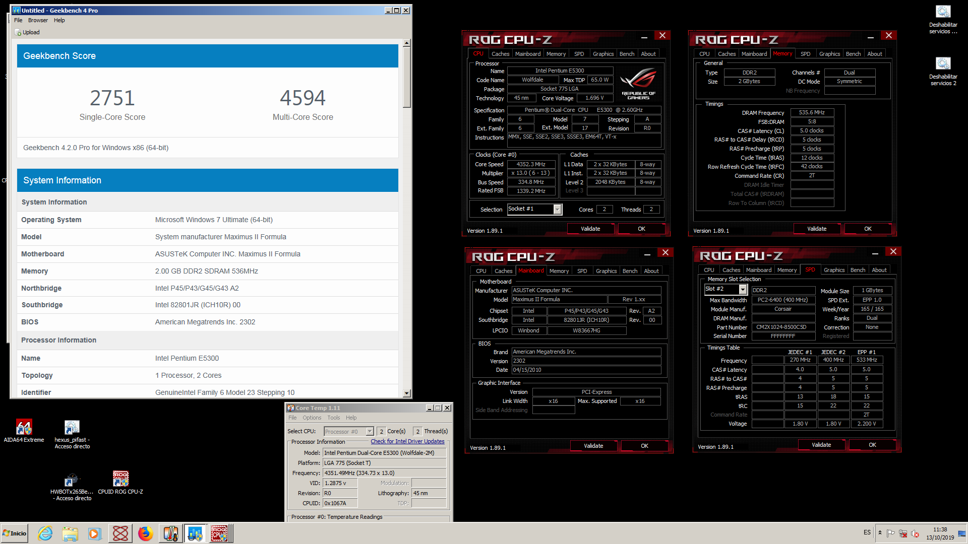
Task: Click the red knot app taskbar icon
Action: click(x=120, y=533)
